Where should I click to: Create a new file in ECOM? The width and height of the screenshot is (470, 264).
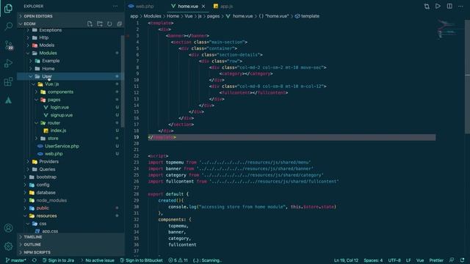(90, 23)
